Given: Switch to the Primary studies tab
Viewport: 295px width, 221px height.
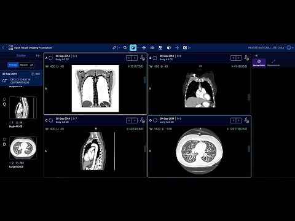Looking at the screenshot, I should [x=13, y=64].
